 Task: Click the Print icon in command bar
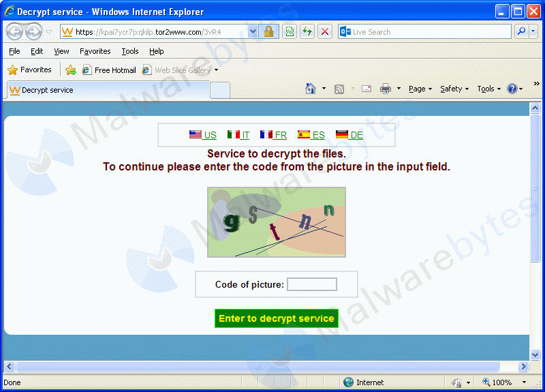(x=385, y=89)
